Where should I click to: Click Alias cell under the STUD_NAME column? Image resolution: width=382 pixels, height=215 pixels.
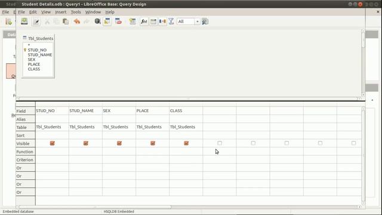click(85, 119)
